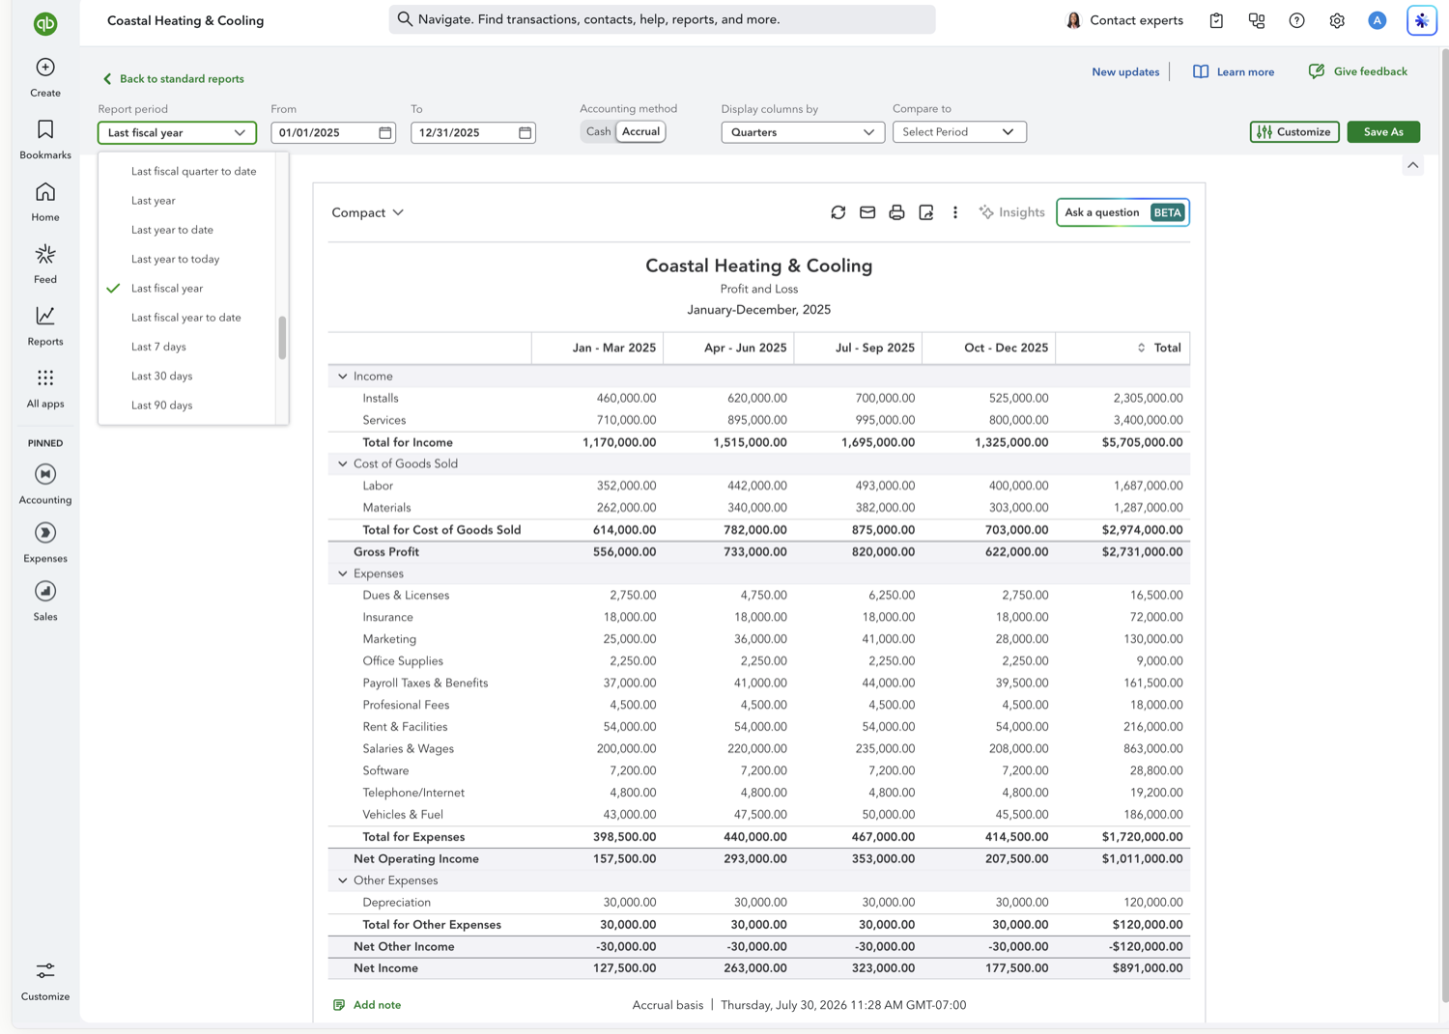
Task: Select the Accrual accounting method
Action: pos(640,131)
